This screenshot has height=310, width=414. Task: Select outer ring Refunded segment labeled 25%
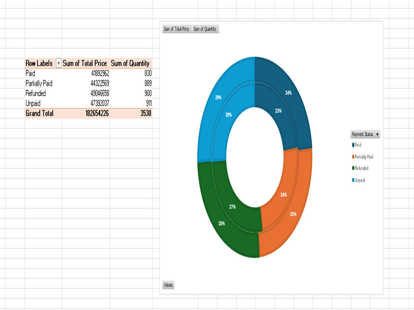[221, 224]
